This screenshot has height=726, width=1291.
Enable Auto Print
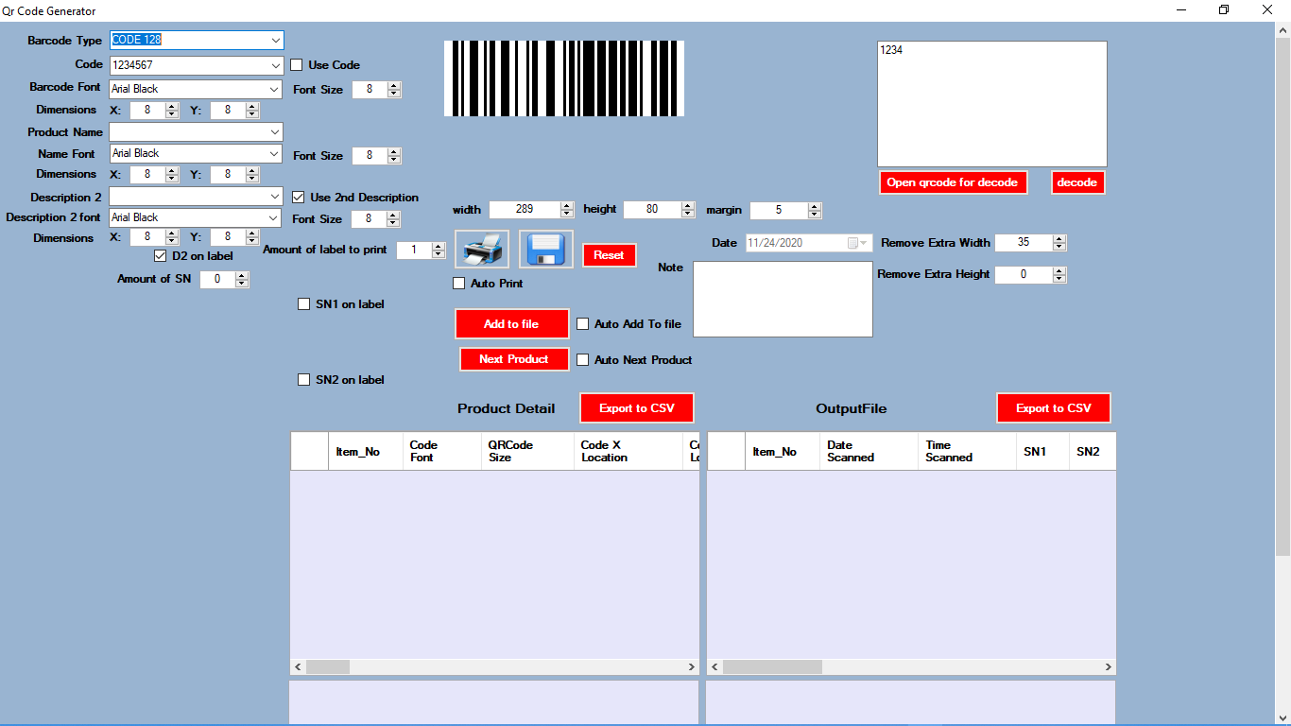[x=459, y=283]
